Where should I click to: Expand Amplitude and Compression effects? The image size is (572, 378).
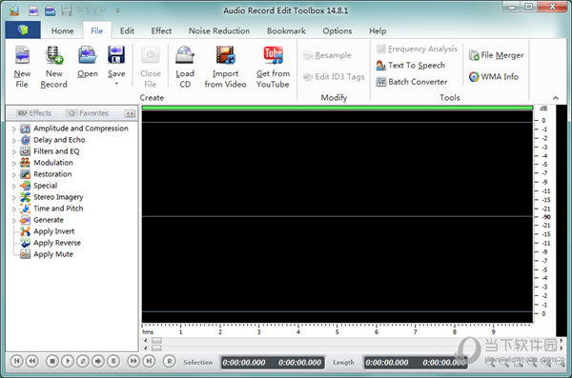click(14, 129)
